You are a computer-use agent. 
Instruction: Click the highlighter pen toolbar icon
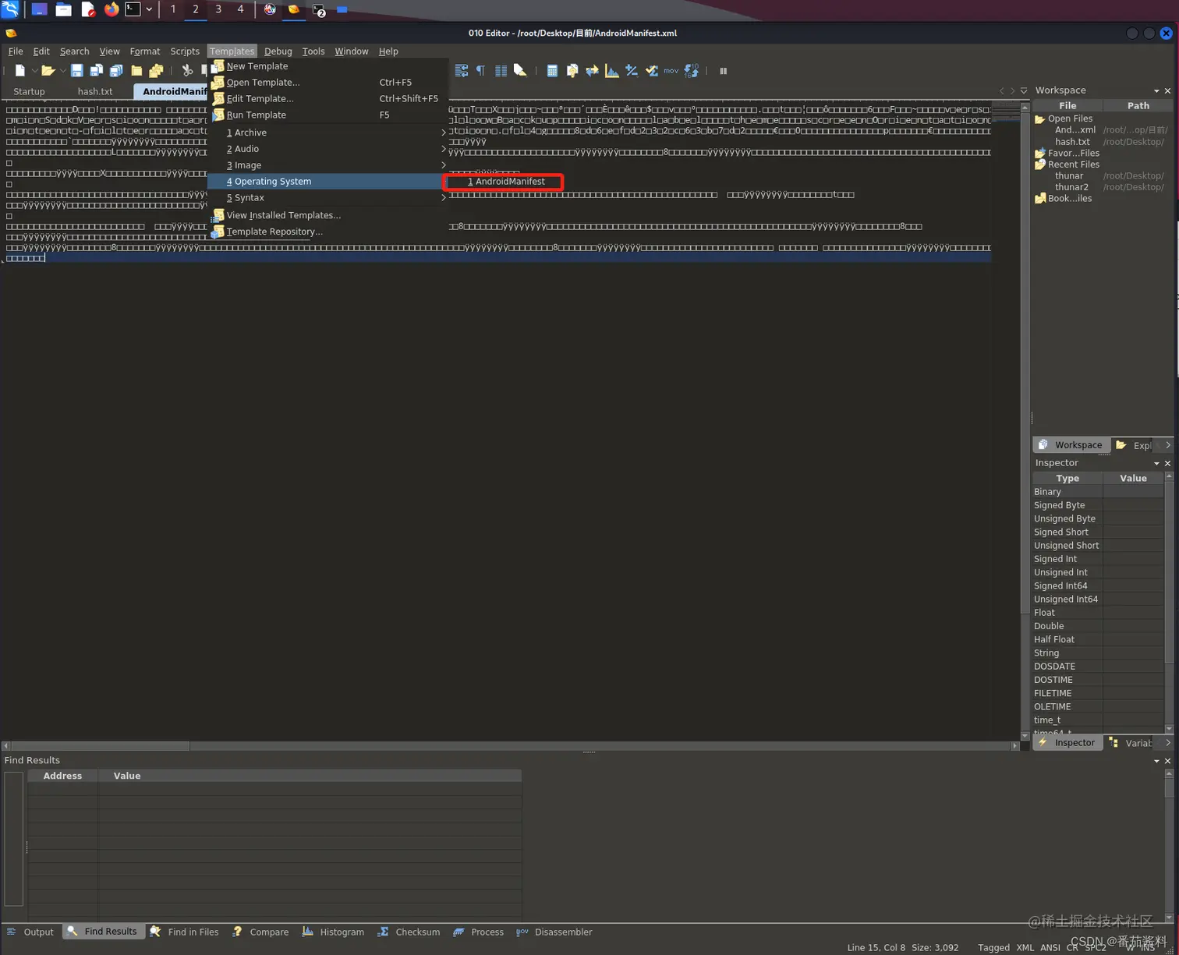tap(520, 70)
